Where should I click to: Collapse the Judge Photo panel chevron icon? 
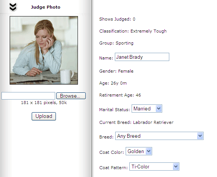pos(13,7)
